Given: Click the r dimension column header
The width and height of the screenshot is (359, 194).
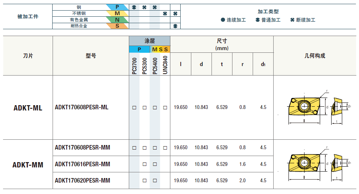Looking at the screenshot, I should point(242,64).
